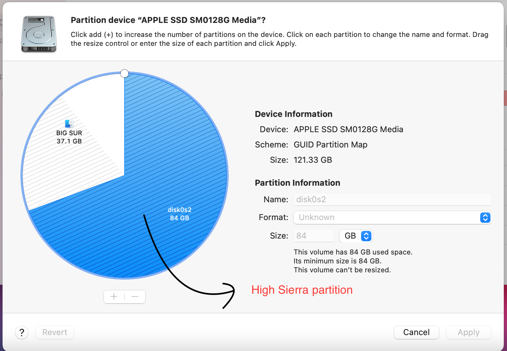
Task: Click the "This volume can't be resized" note
Action: pos(342,270)
